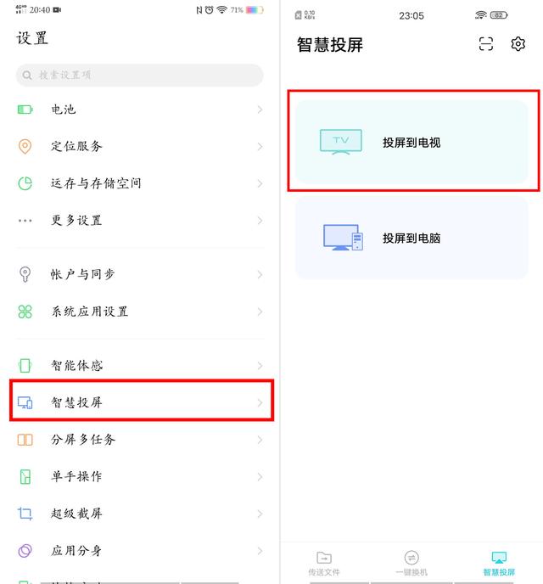The height and width of the screenshot is (584, 543).
Task: Tap the settings search field
Action: (x=140, y=75)
